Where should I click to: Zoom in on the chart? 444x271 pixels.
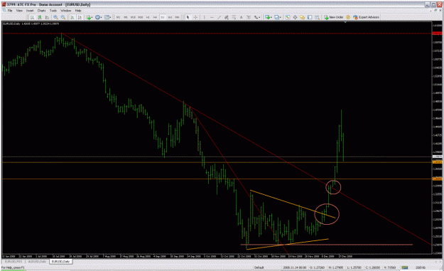pyautogui.click(x=56, y=17)
